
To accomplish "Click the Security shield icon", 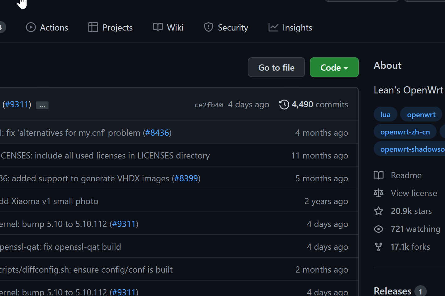I will point(209,27).
